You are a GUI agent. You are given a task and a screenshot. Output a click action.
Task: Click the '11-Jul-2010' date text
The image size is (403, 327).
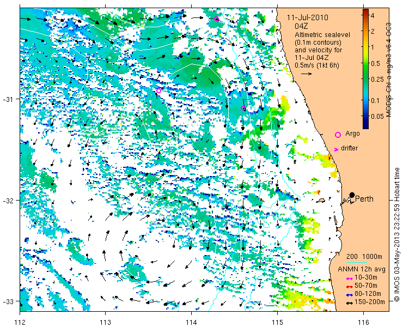click(x=308, y=18)
